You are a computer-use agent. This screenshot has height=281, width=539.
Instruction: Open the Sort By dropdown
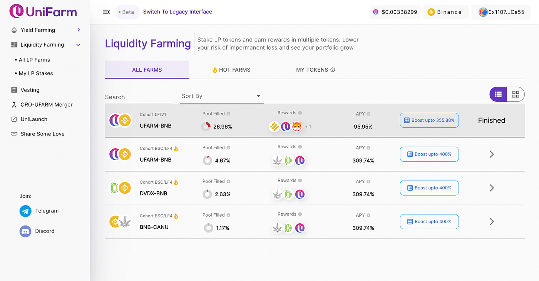[222, 96]
